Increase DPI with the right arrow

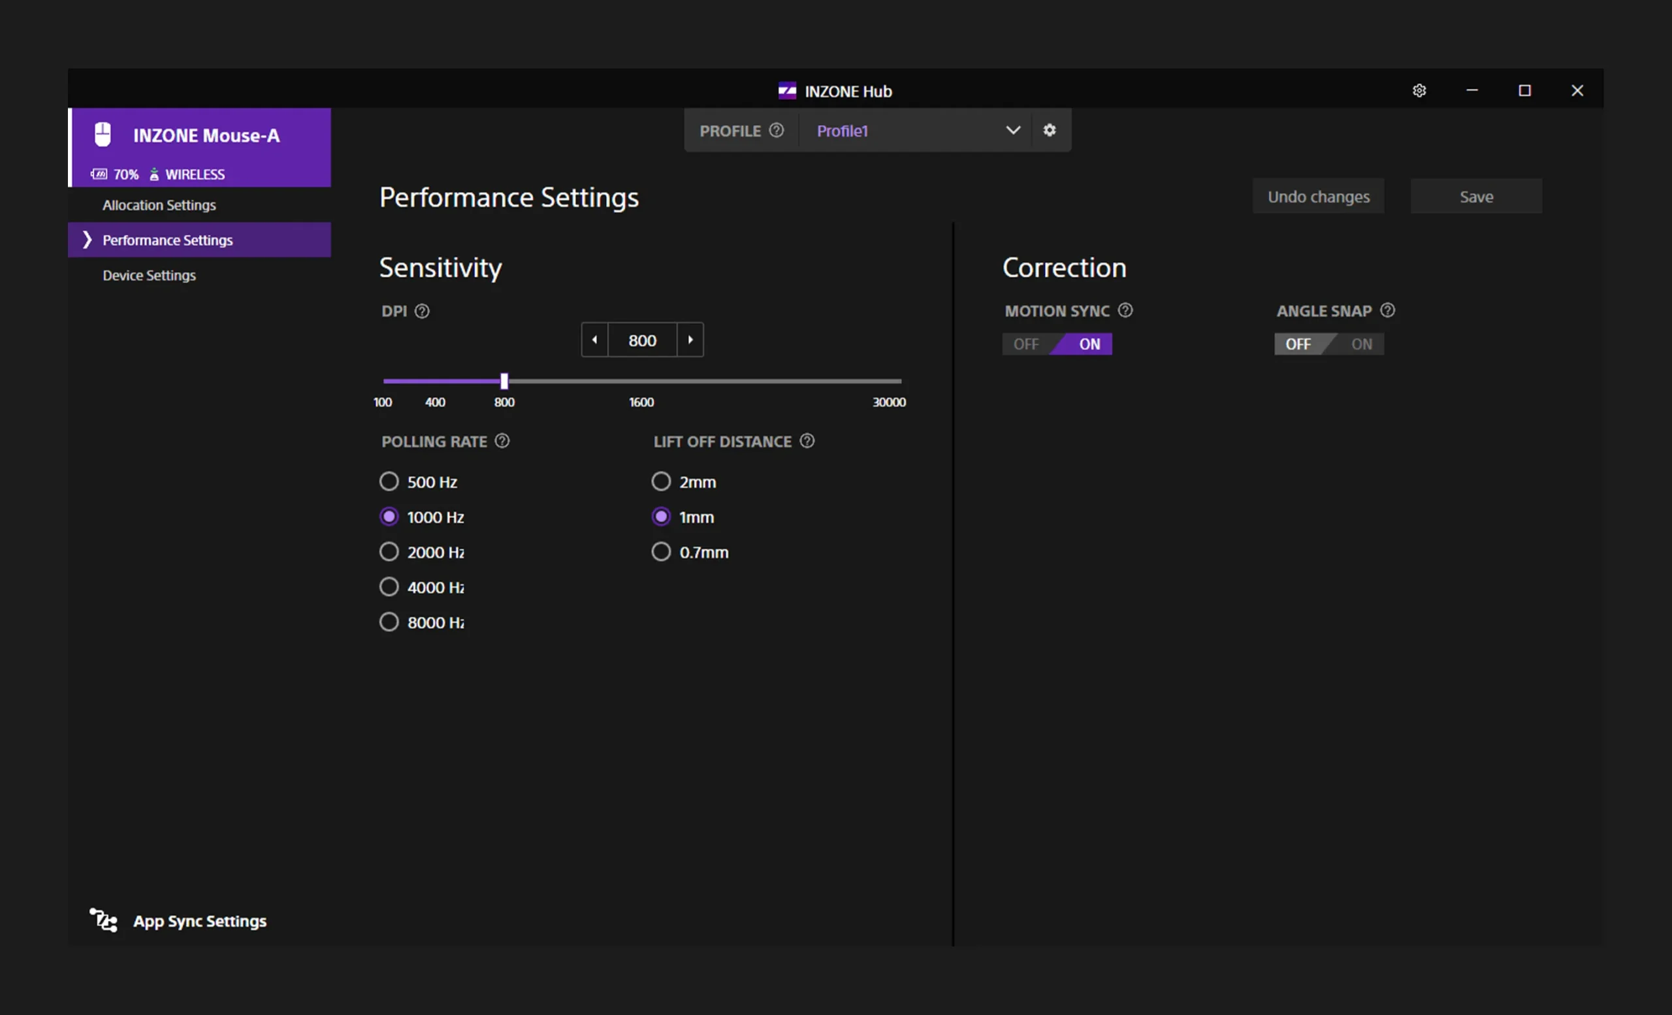pos(690,340)
